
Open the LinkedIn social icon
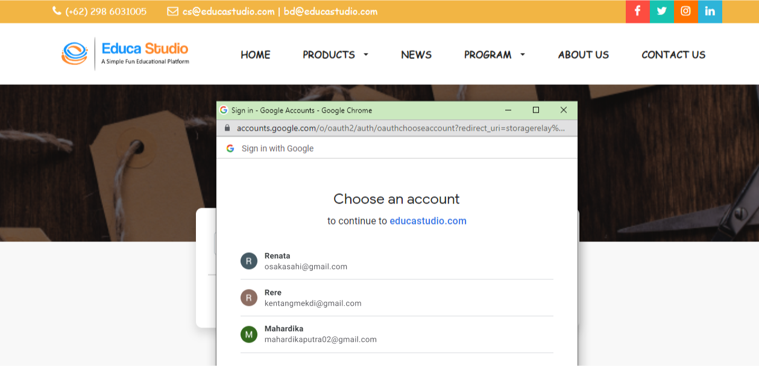[x=710, y=11]
